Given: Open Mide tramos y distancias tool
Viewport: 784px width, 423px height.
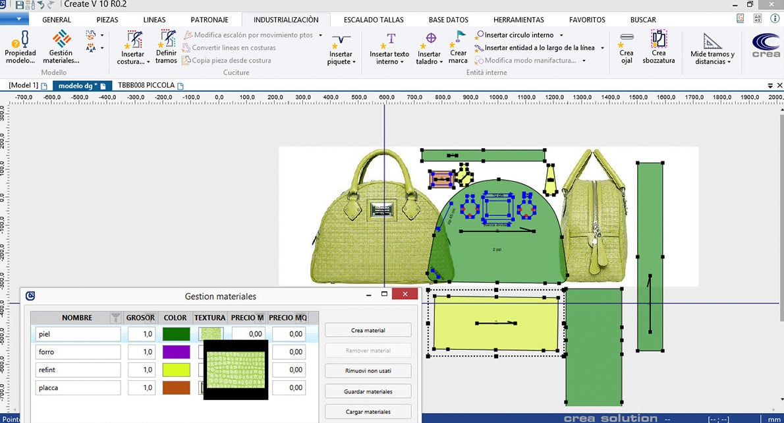Looking at the screenshot, I should (712, 47).
